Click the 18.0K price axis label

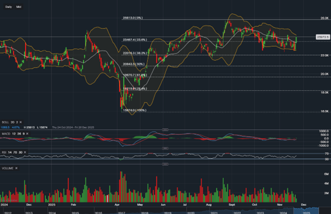pos(324,92)
